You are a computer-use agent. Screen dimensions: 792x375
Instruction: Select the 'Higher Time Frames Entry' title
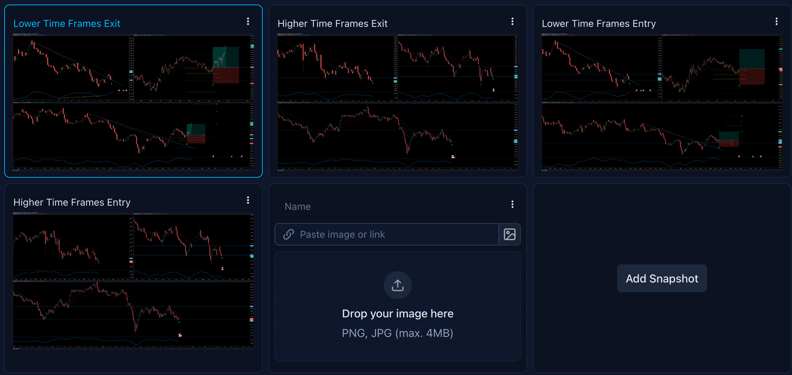(72, 203)
